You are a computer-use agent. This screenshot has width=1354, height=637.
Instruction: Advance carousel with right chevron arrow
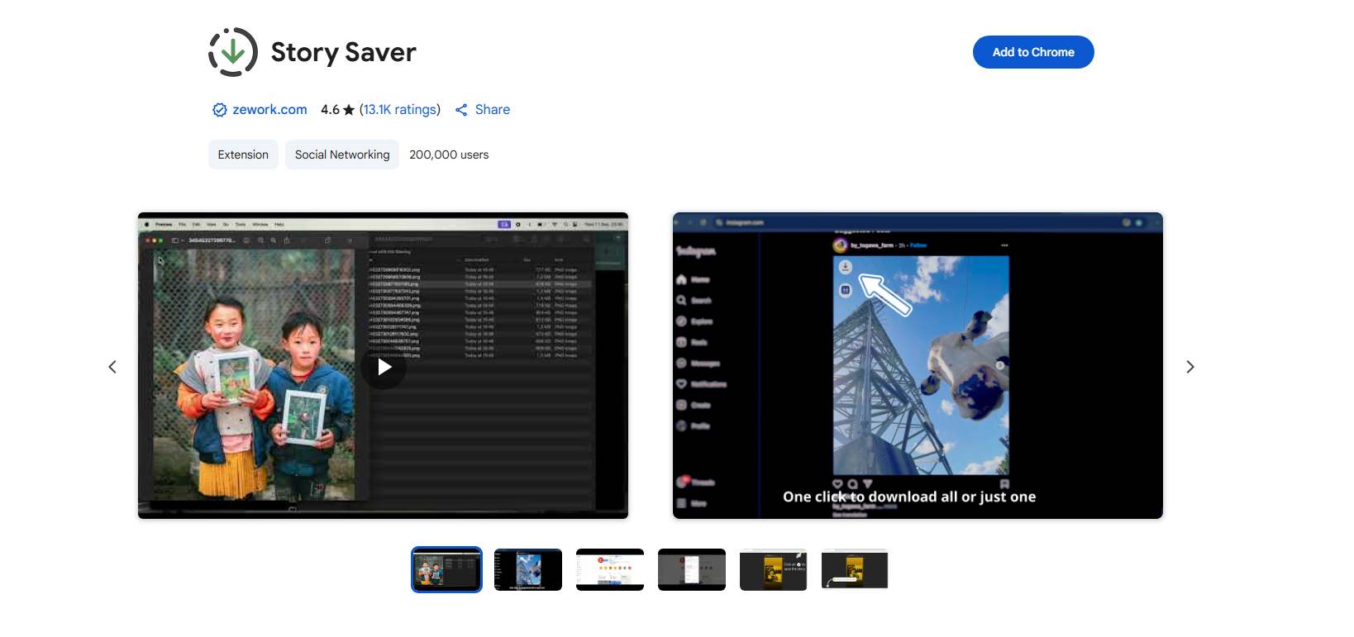click(1190, 367)
